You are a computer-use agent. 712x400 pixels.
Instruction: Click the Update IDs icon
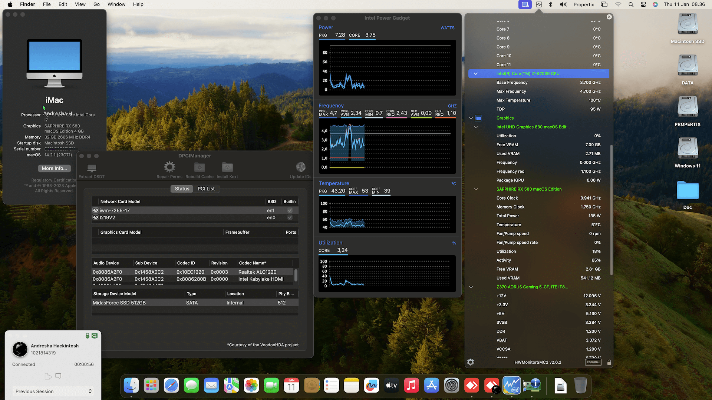(300, 167)
